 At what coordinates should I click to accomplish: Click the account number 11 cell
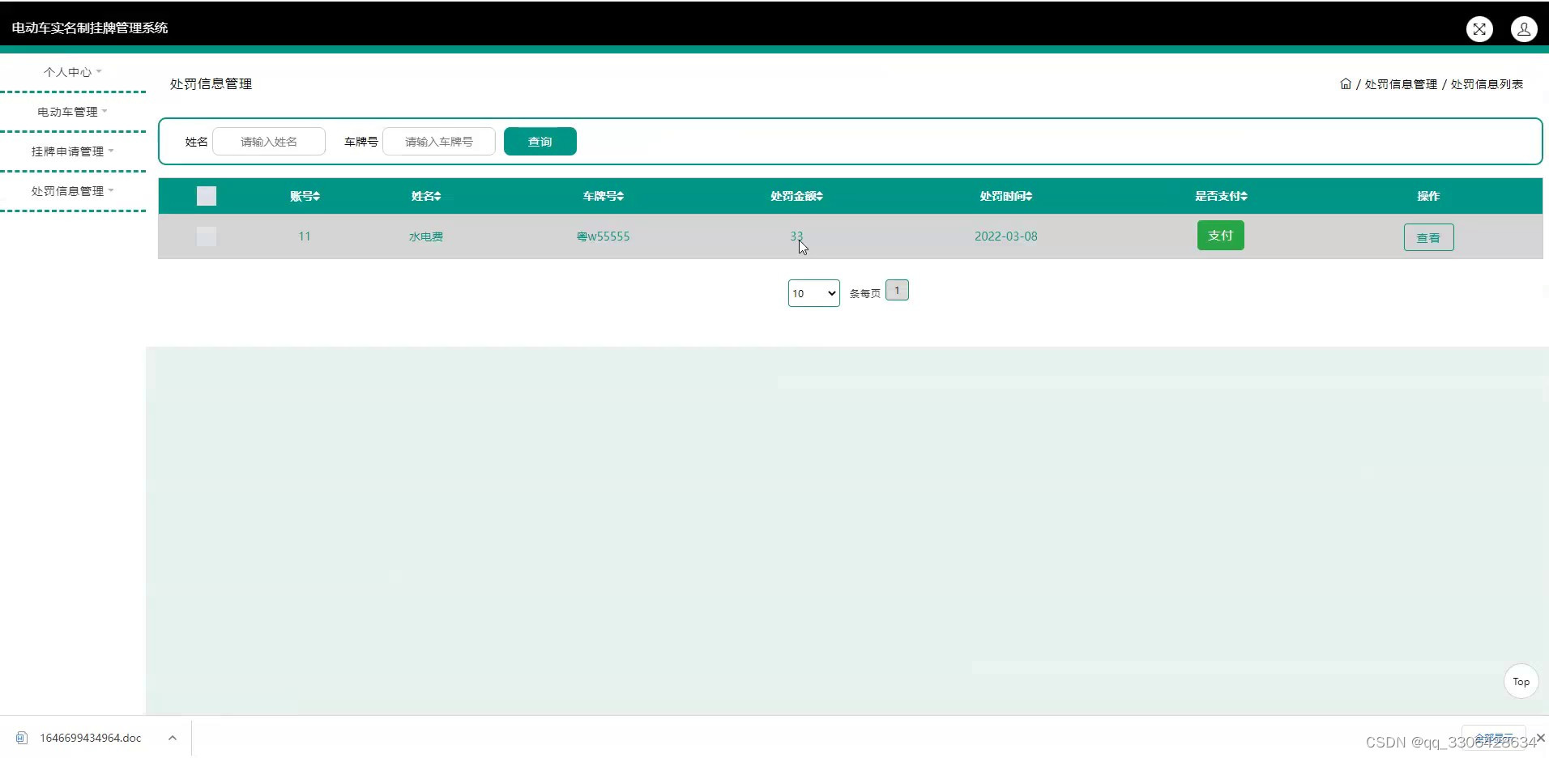(x=305, y=236)
